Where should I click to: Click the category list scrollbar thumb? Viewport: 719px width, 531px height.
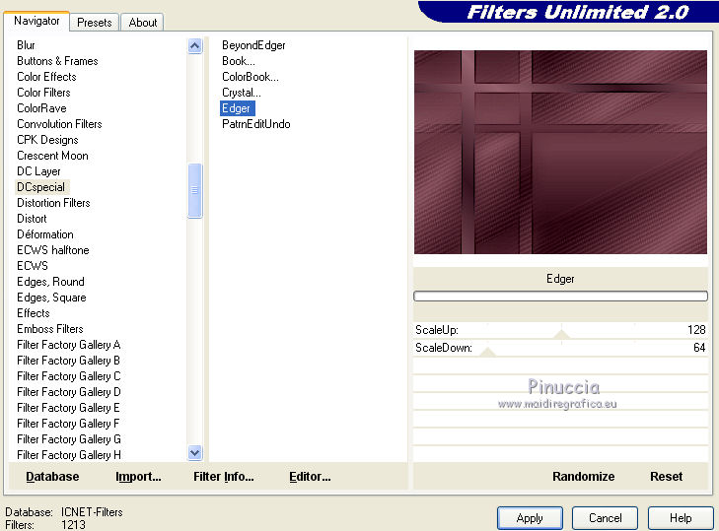pyautogui.click(x=195, y=190)
